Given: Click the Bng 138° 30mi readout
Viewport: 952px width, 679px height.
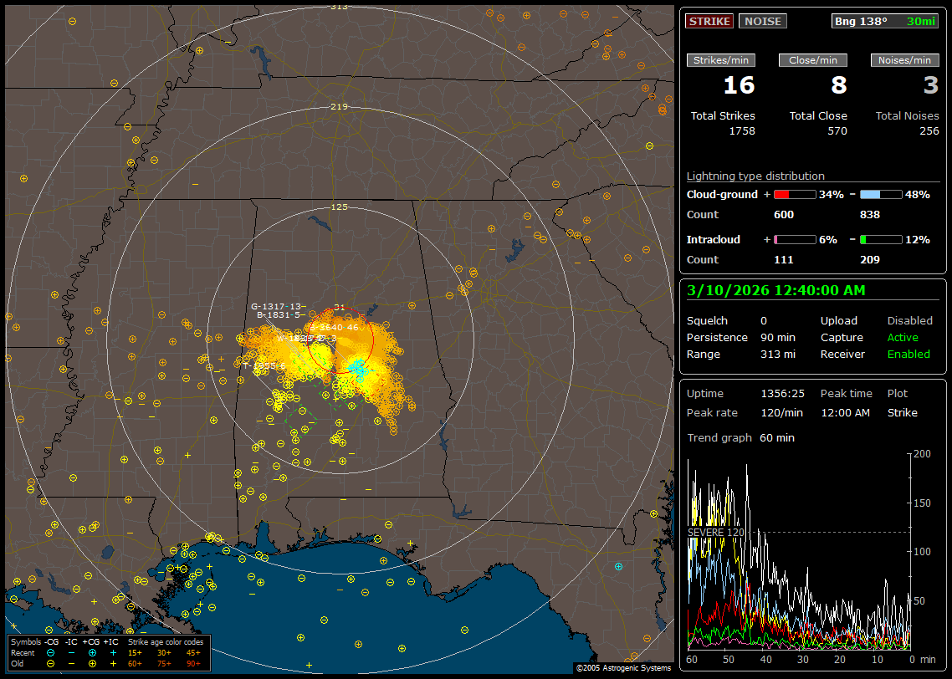Looking at the screenshot, I should point(885,21).
